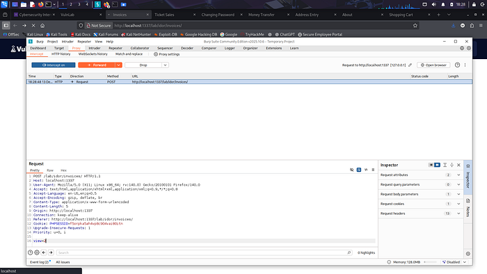487x274 pixels.
Task: Open Proxy settings
Action: click(167, 54)
